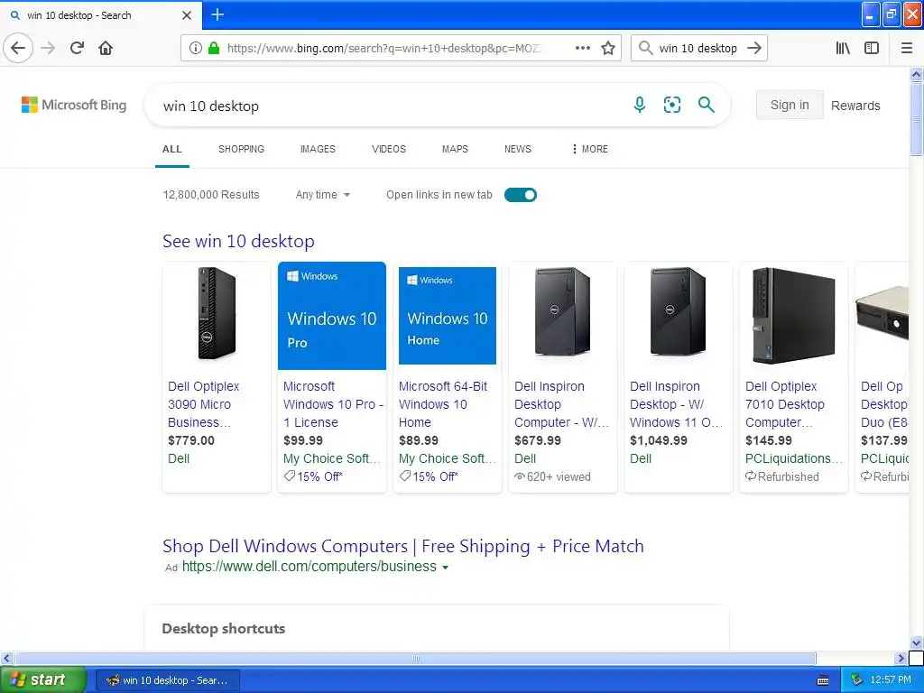Switch to the IMAGES tab
This screenshot has width=924, height=693.
(x=318, y=149)
